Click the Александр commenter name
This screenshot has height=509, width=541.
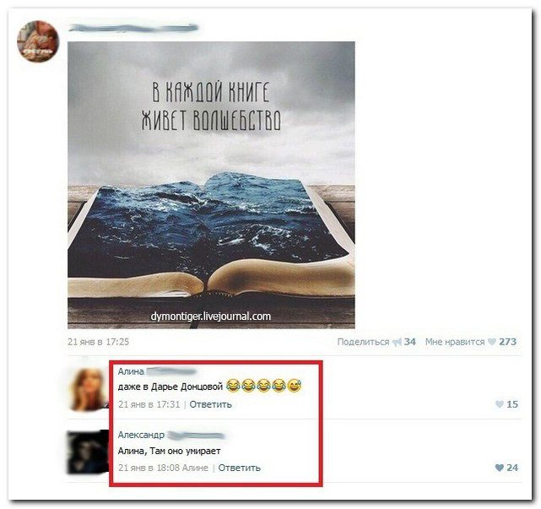(141, 436)
